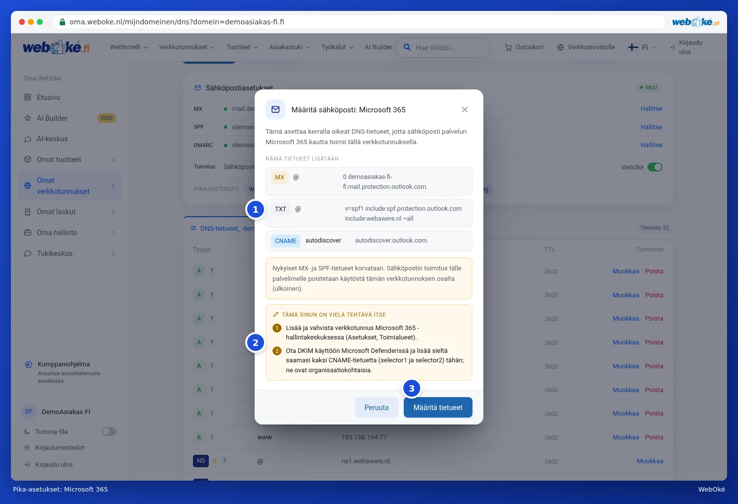The width and height of the screenshot is (738, 504).
Task: Toggle the Tumma tila dark mode switch
Action: coord(109,431)
